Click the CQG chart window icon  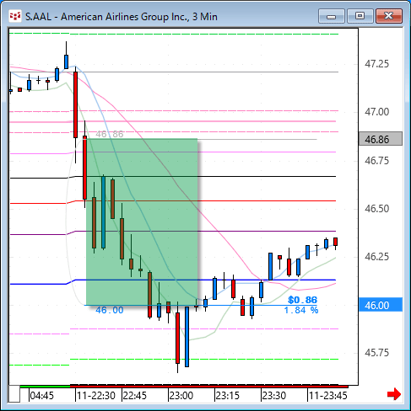point(15,16)
